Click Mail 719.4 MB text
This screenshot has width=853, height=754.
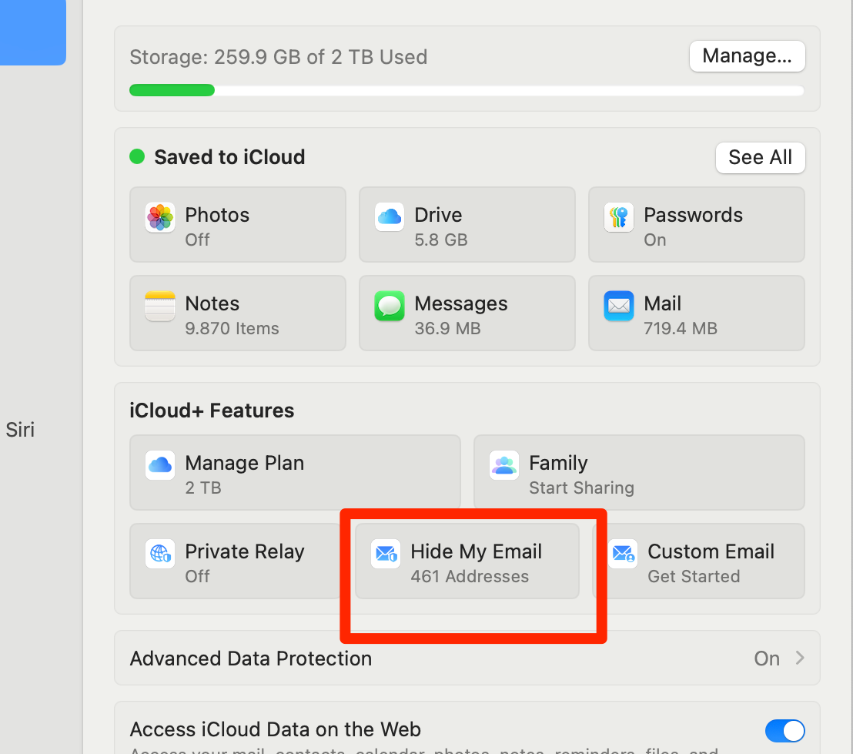pos(680,328)
